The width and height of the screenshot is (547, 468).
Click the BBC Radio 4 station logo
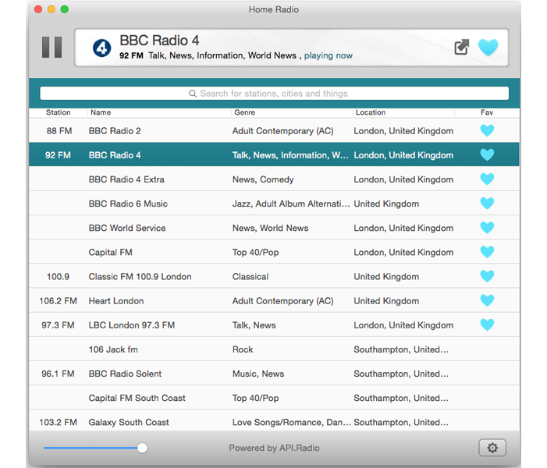[101, 48]
